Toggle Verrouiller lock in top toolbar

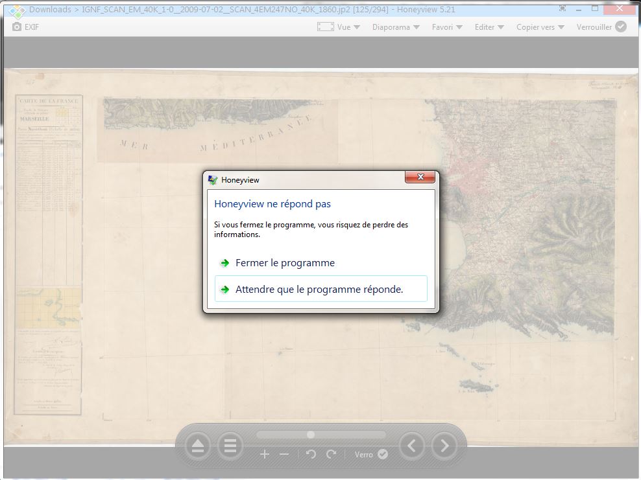point(601,27)
